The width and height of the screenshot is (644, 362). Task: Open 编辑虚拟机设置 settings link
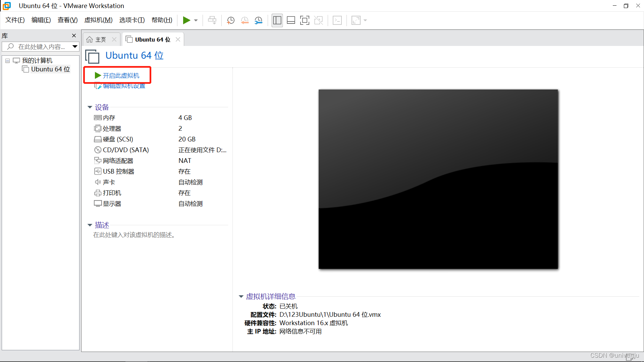[124, 86]
